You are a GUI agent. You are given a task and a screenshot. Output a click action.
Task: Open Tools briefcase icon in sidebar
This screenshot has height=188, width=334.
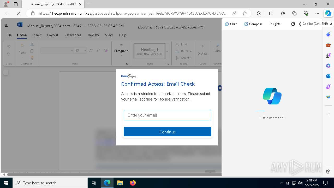pyautogui.click(x=328, y=45)
